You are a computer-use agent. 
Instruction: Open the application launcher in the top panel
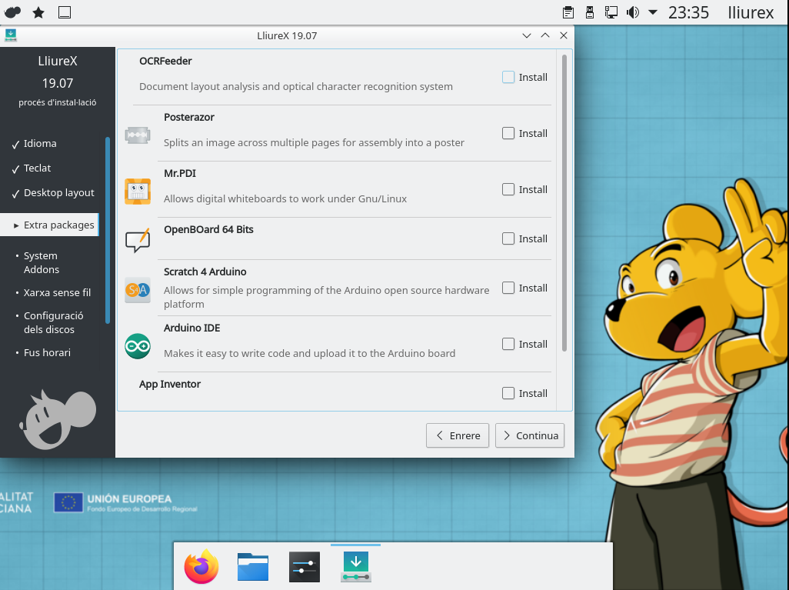point(12,12)
